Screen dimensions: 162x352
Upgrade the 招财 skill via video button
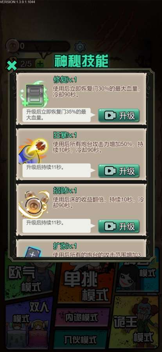pos(119,226)
